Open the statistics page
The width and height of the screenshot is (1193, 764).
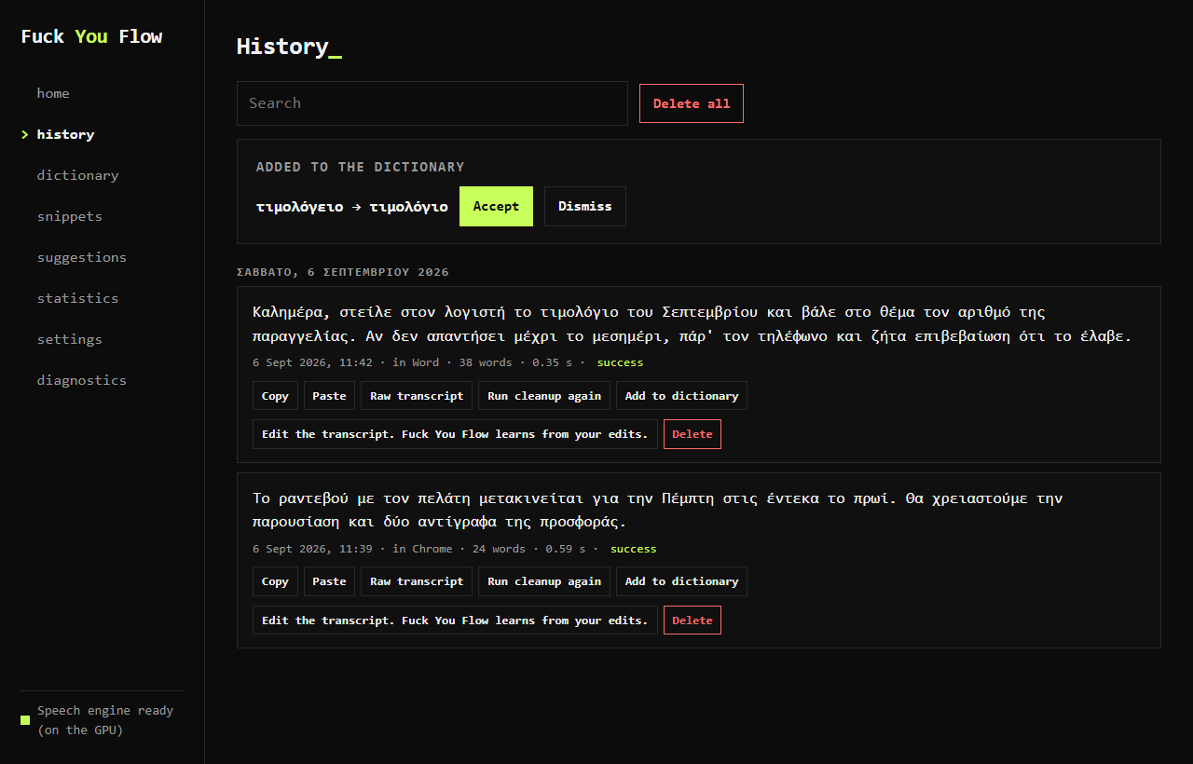tap(77, 298)
